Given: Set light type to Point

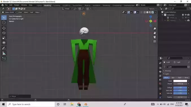Looking at the screenshot, I should [166, 78].
